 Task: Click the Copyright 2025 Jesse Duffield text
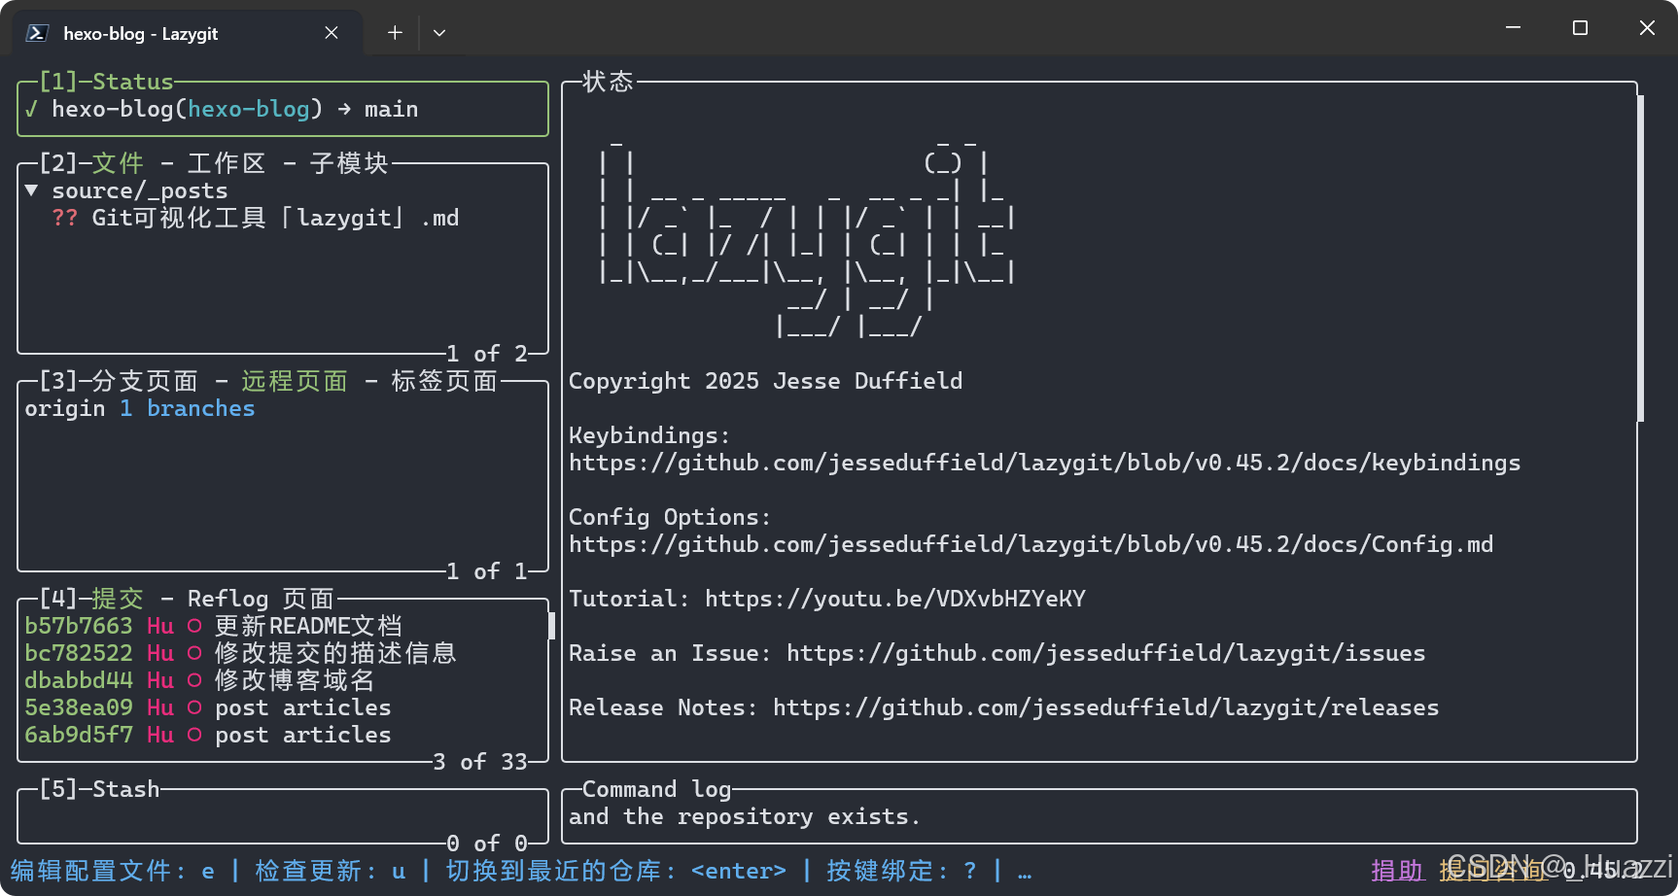(x=766, y=381)
